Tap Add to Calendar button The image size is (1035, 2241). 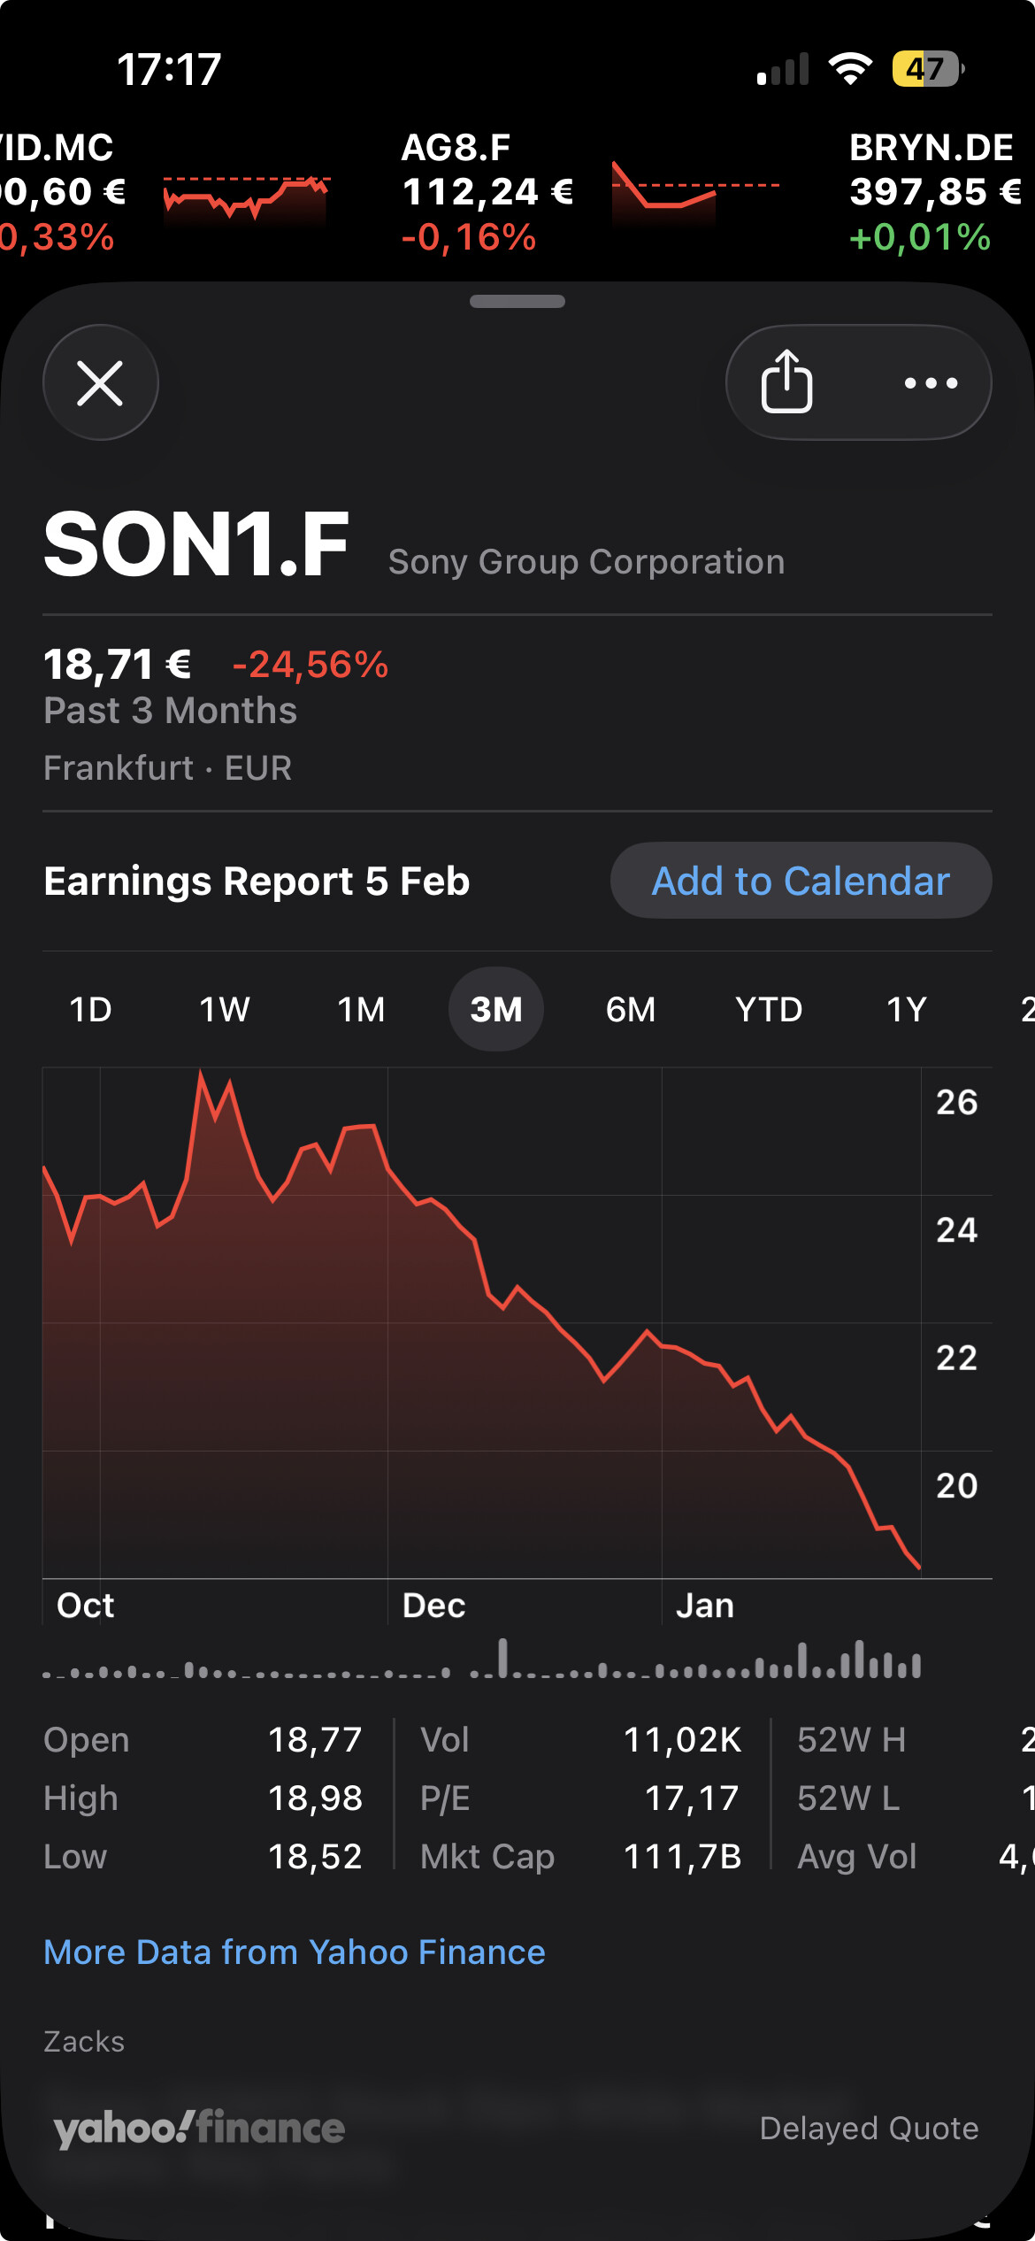pos(801,882)
